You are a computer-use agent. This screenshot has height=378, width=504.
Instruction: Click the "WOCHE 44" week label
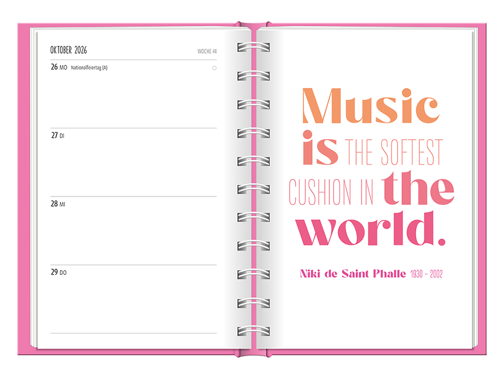pyautogui.click(x=207, y=51)
